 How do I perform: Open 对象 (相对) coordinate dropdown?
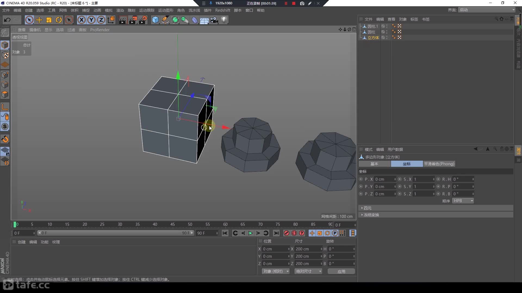(276, 271)
